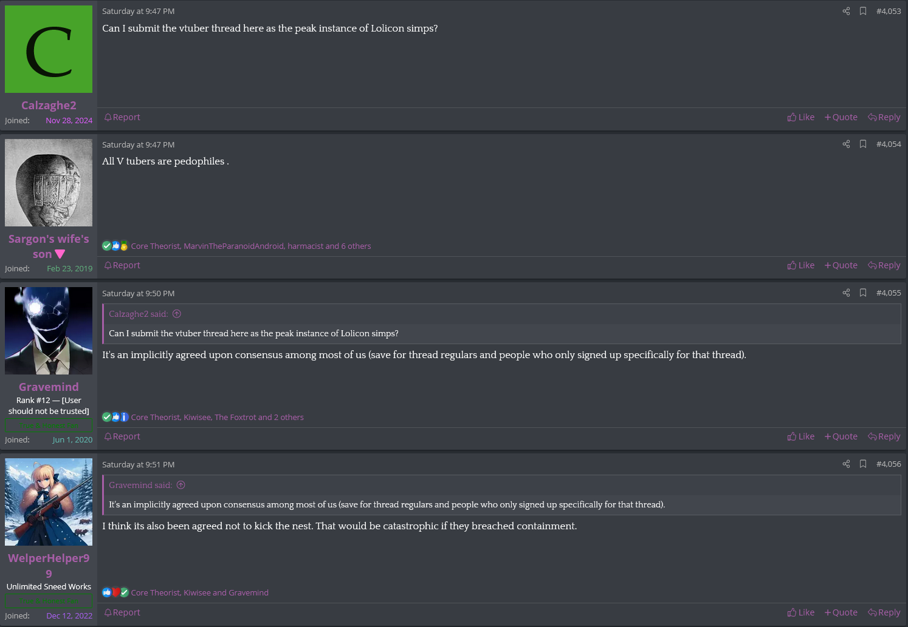Viewport: 908px width, 627px height.
Task: Share post #4,053 via share icon
Action: tap(846, 11)
